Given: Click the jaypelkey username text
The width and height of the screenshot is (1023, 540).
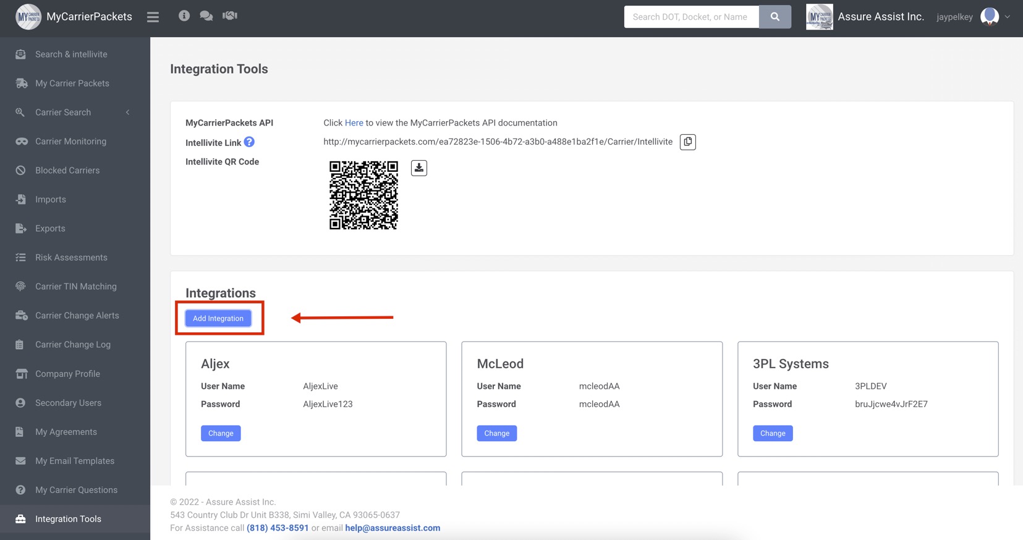Looking at the screenshot, I should (x=955, y=17).
